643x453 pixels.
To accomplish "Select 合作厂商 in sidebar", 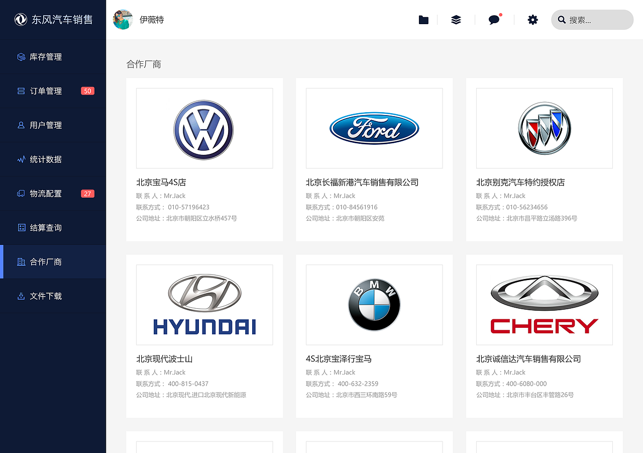I will pos(53,262).
